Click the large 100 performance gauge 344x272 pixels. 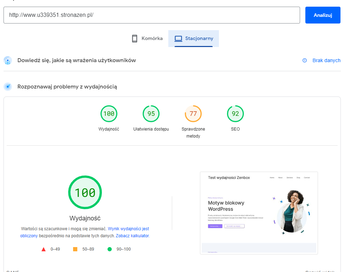click(x=85, y=192)
